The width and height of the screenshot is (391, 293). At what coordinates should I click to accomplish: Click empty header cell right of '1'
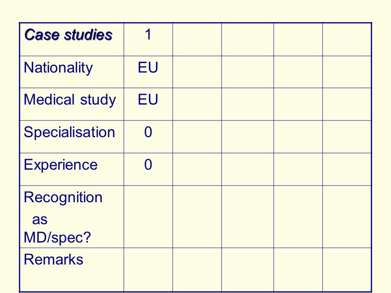[197, 39]
